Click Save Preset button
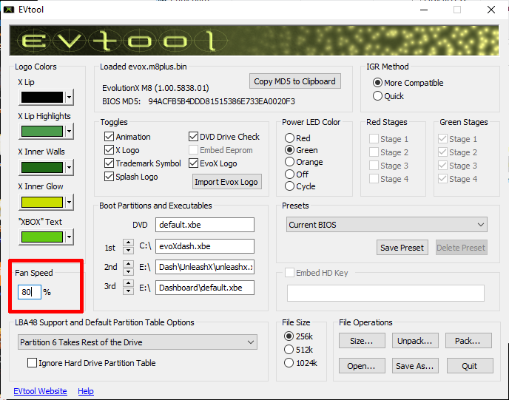 click(x=402, y=248)
